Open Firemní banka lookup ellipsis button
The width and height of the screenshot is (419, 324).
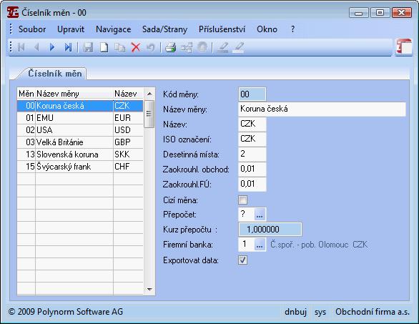point(260,245)
